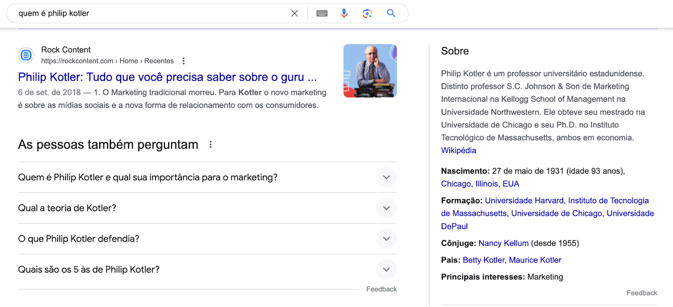Expand "Quem é Philip Kotler e qual sua importância" chevron
The height and width of the screenshot is (307, 673).
387,177
